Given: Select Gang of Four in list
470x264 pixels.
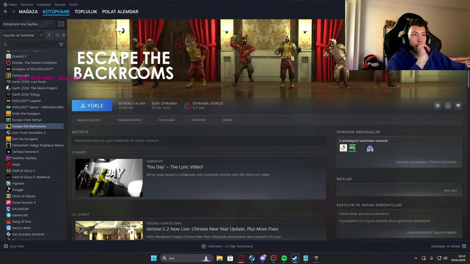Looking at the screenshot, I should [22, 221].
